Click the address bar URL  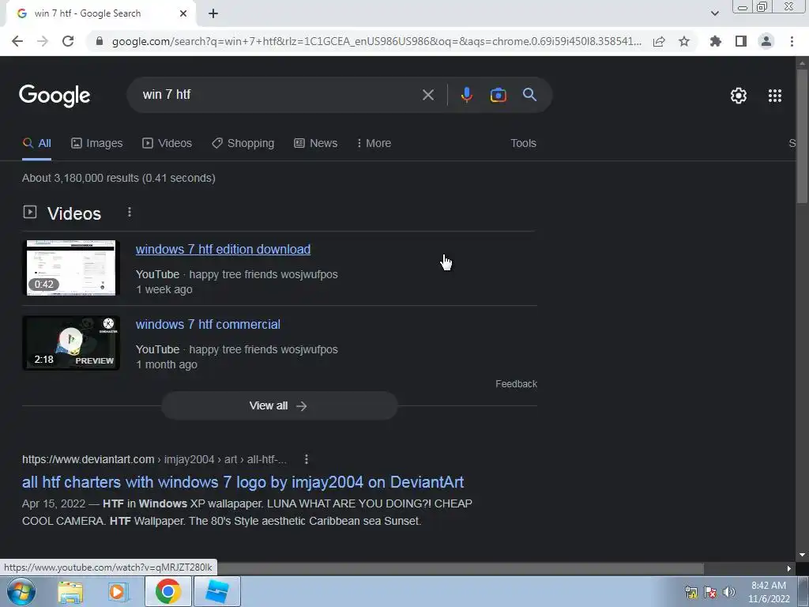(x=377, y=41)
